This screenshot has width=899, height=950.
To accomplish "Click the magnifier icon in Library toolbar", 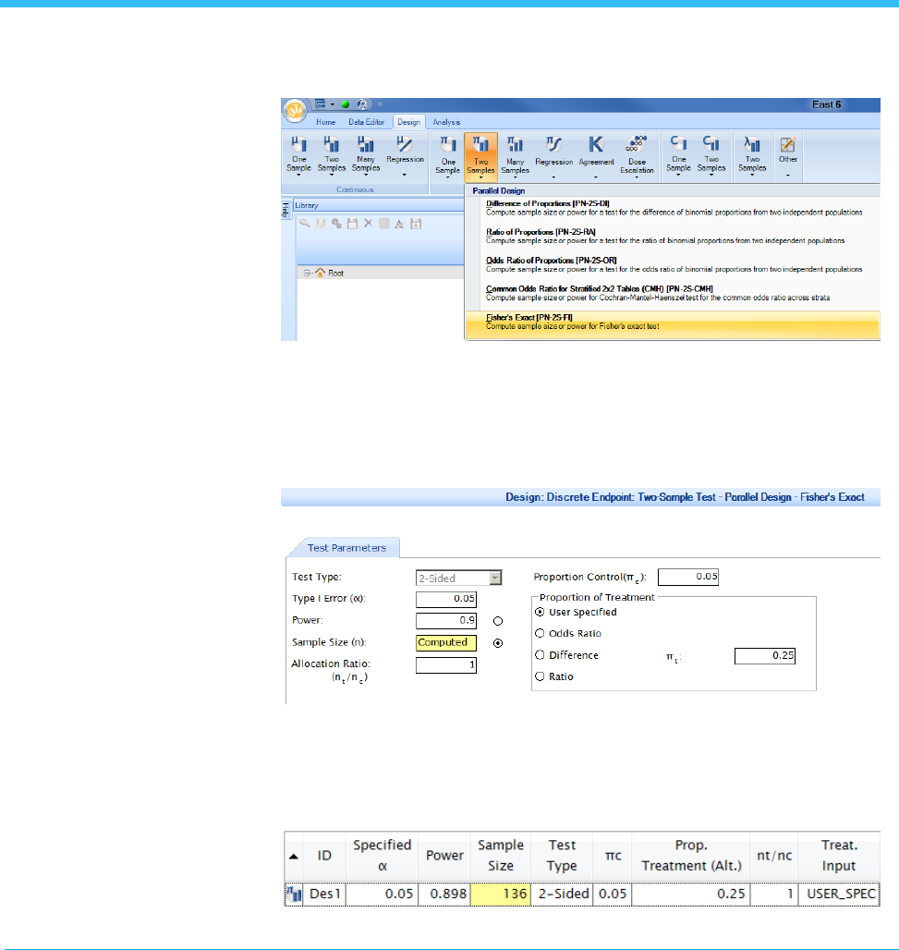I will (305, 224).
